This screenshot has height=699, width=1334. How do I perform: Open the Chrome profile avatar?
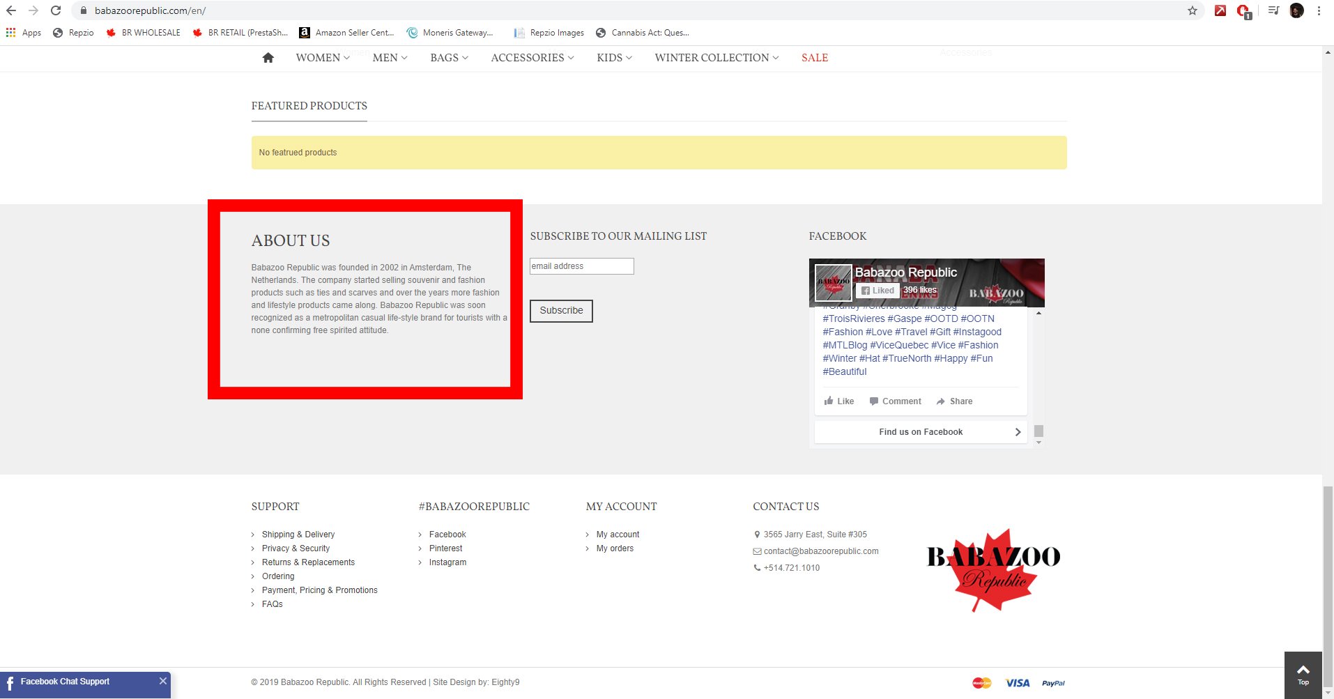[x=1296, y=10]
